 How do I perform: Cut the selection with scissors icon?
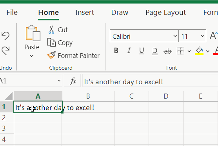click(51, 30)
